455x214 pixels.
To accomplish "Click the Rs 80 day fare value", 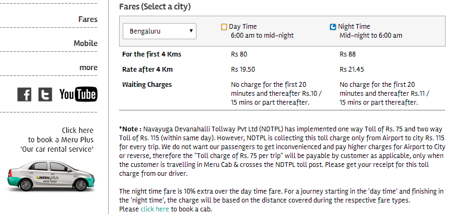I will point(239,54).
